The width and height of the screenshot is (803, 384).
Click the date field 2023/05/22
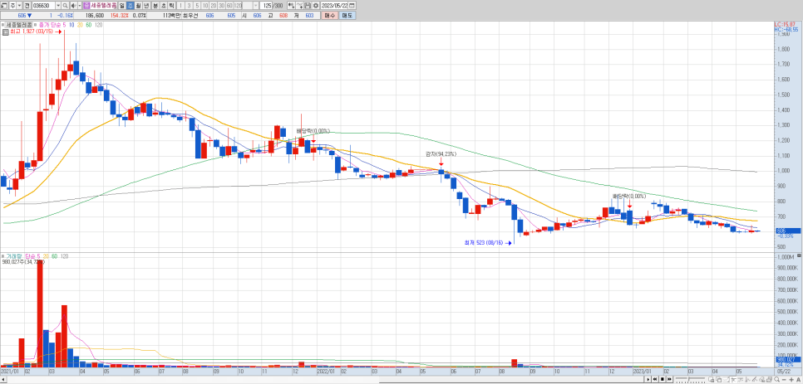tap(334, 5)
